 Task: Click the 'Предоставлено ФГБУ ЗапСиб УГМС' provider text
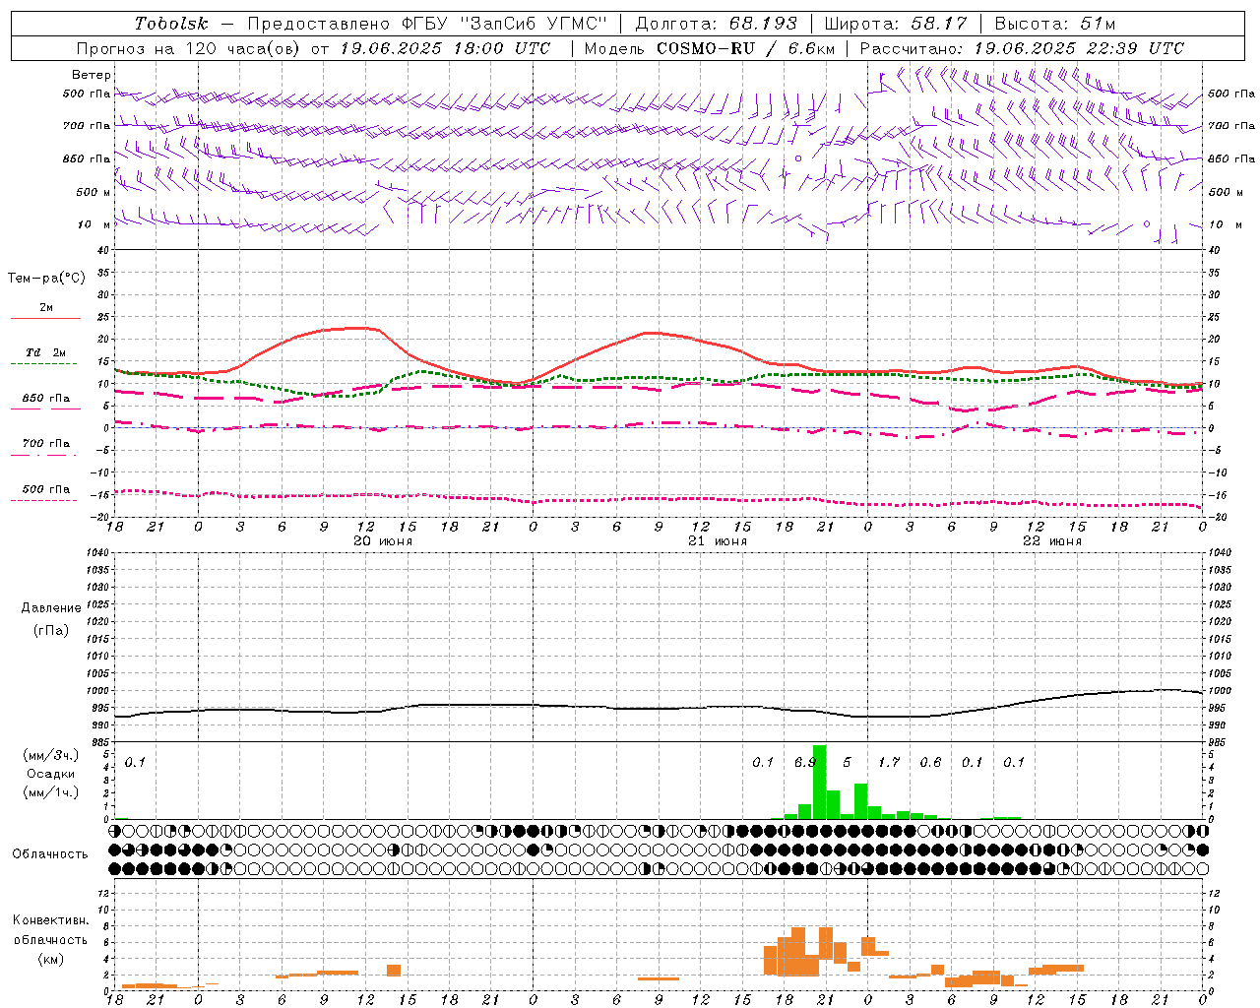pos(428,24)
